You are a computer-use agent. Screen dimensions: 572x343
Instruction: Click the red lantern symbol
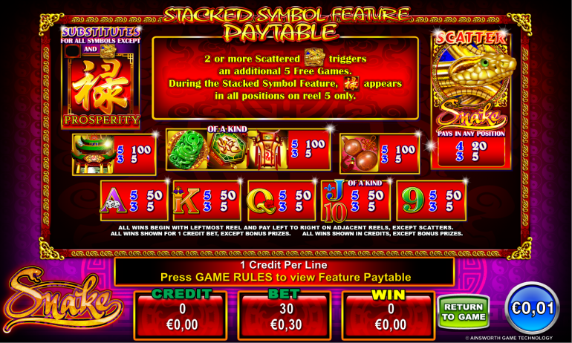coord(269,151)
